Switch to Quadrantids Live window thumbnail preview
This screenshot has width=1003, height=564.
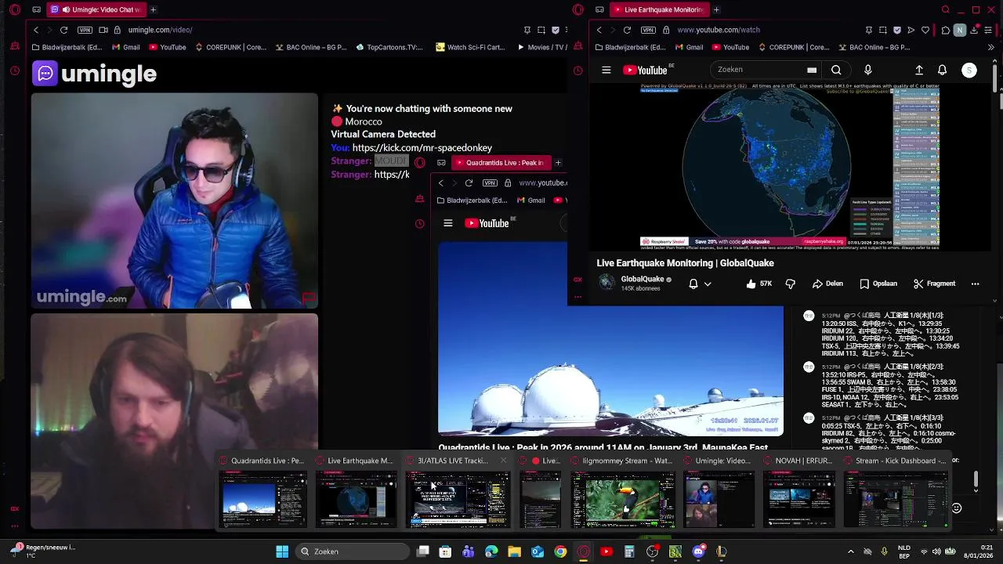(x=263, y=500)
